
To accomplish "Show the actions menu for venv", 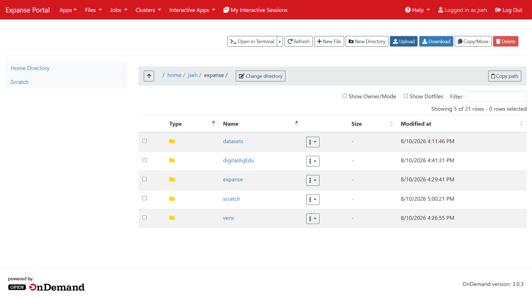I will click(x=313, y=219).
